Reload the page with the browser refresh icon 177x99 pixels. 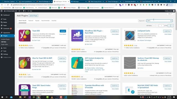click(x=8, y=5)
